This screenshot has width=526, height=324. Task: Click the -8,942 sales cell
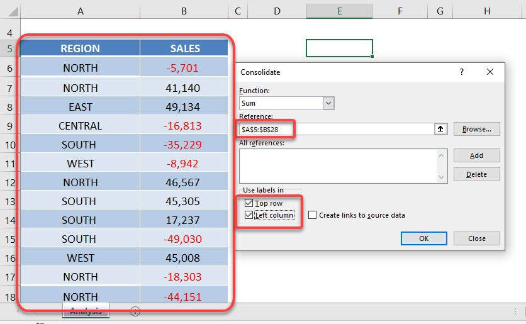(184, 164)
